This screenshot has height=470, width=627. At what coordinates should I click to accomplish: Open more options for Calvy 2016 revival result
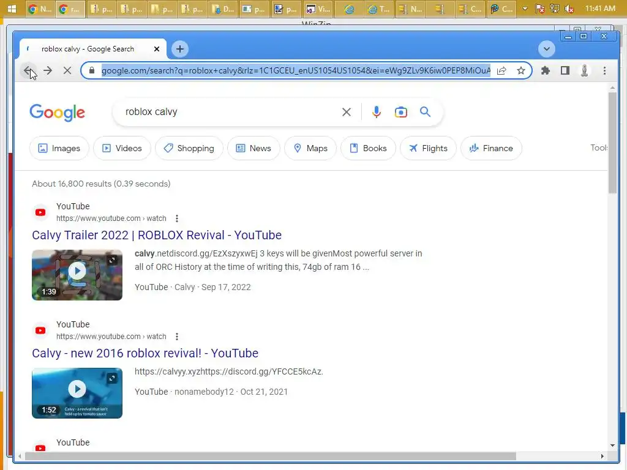tap(177, 337)
